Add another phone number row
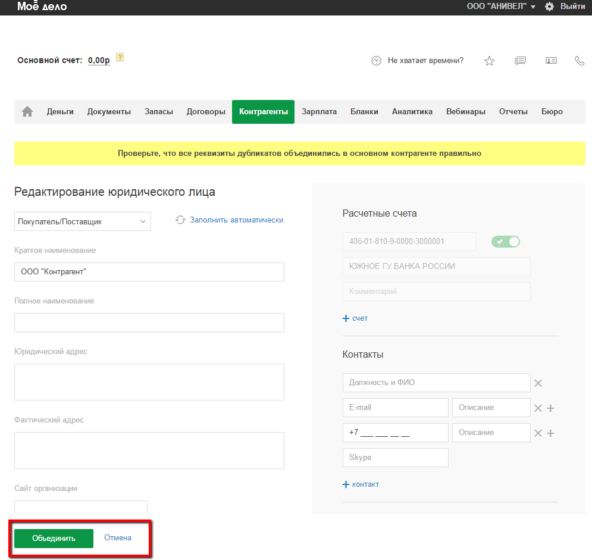Screen dimensions: 592x560 (x=550, y=433)
